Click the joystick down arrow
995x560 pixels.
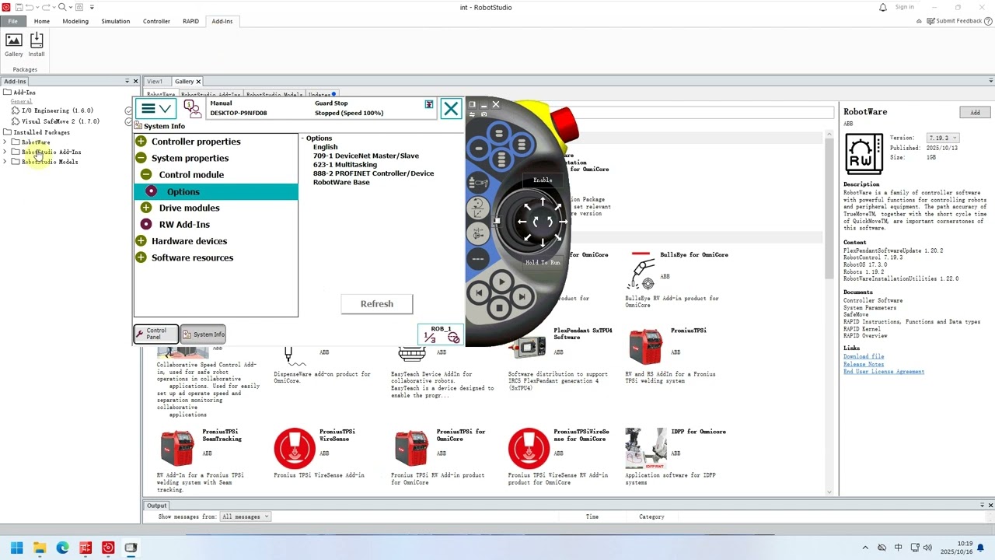[x=543, y=242]
